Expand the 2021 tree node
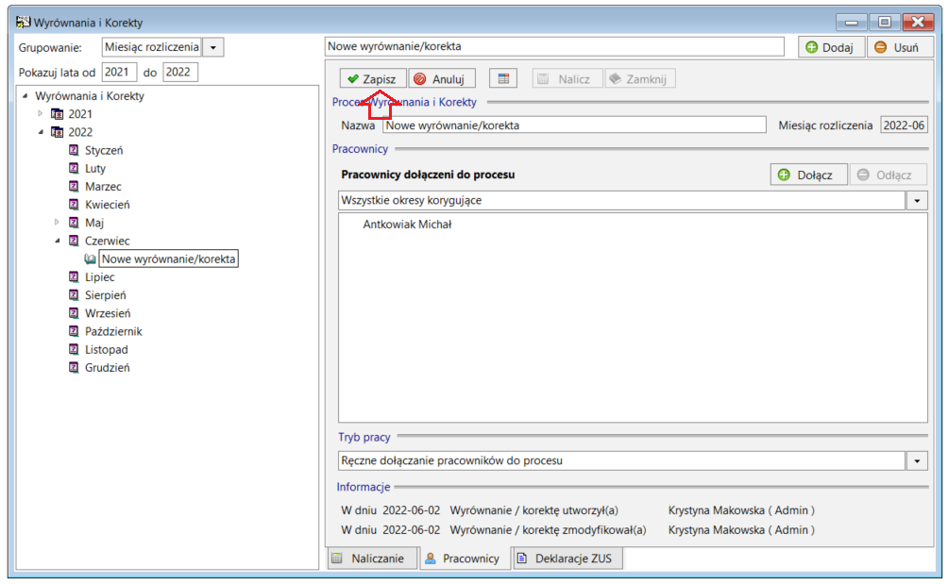 click(x=40, y=113)
